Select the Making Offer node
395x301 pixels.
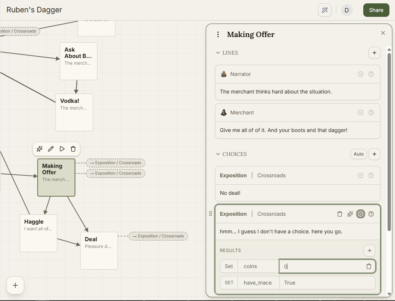tap(56, 178)
